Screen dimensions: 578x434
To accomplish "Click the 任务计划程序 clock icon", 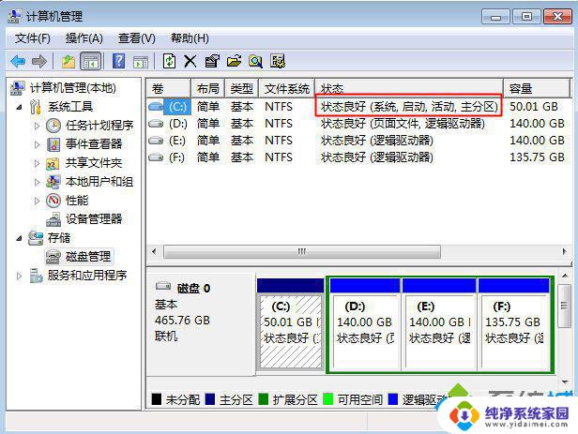I will click(x=53, y=126).
